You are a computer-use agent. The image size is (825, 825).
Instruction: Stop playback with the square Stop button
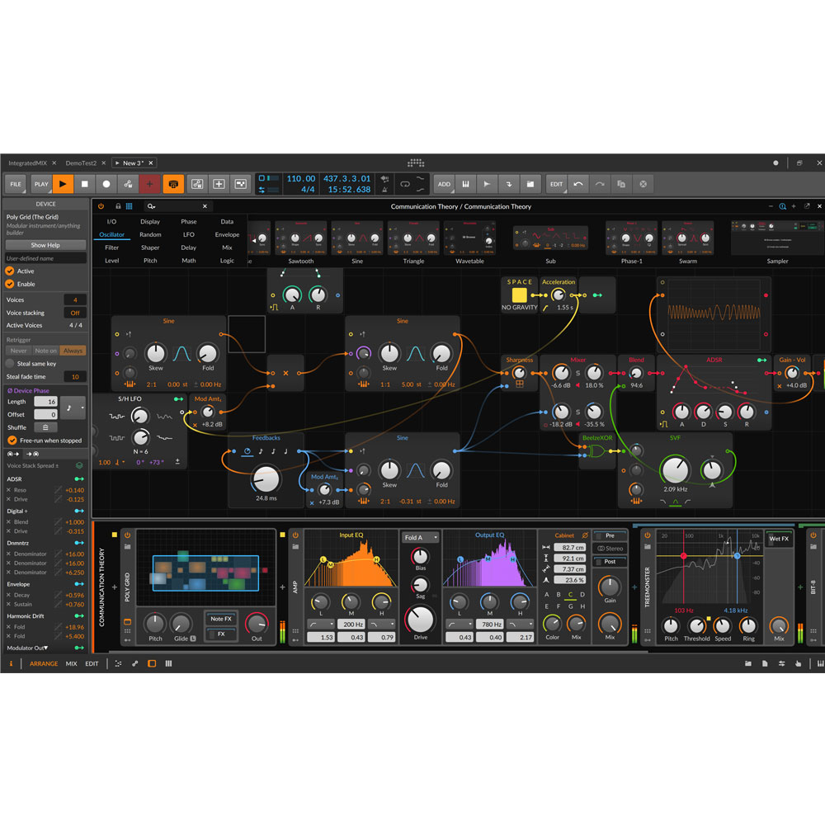click(85, 184)
